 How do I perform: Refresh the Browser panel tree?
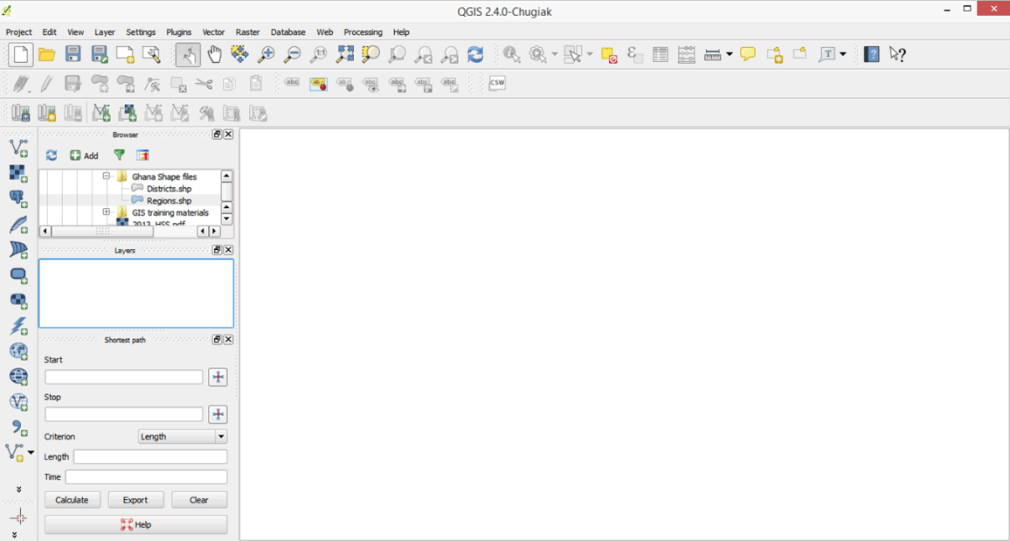[52, 156]
